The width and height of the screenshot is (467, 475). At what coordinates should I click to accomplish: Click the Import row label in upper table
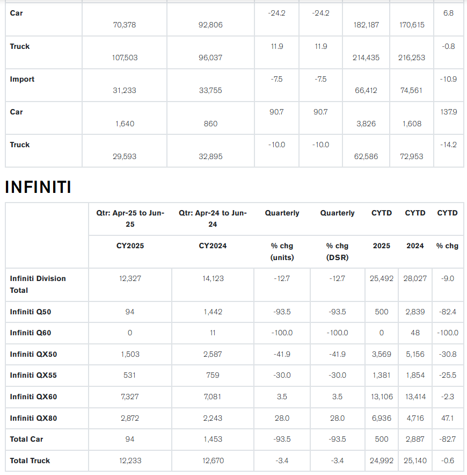[22, 80]
